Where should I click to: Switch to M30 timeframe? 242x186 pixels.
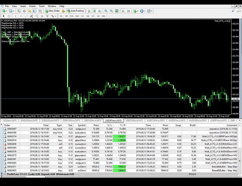(x=77, y=16)
